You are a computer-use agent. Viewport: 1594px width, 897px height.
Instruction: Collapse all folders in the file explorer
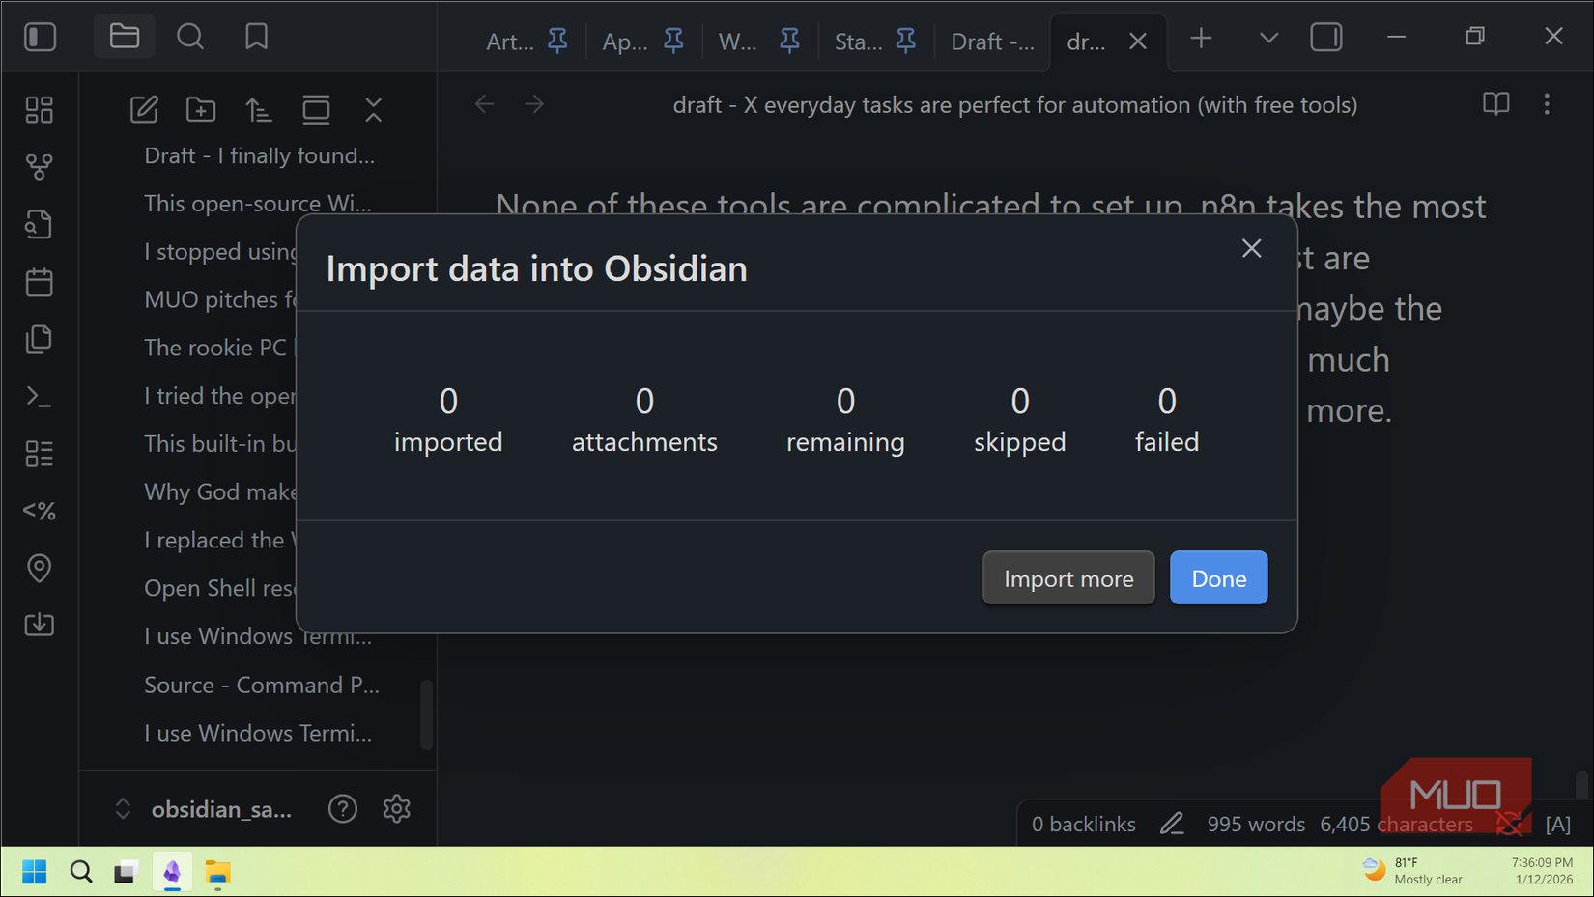tap(373, 109)
